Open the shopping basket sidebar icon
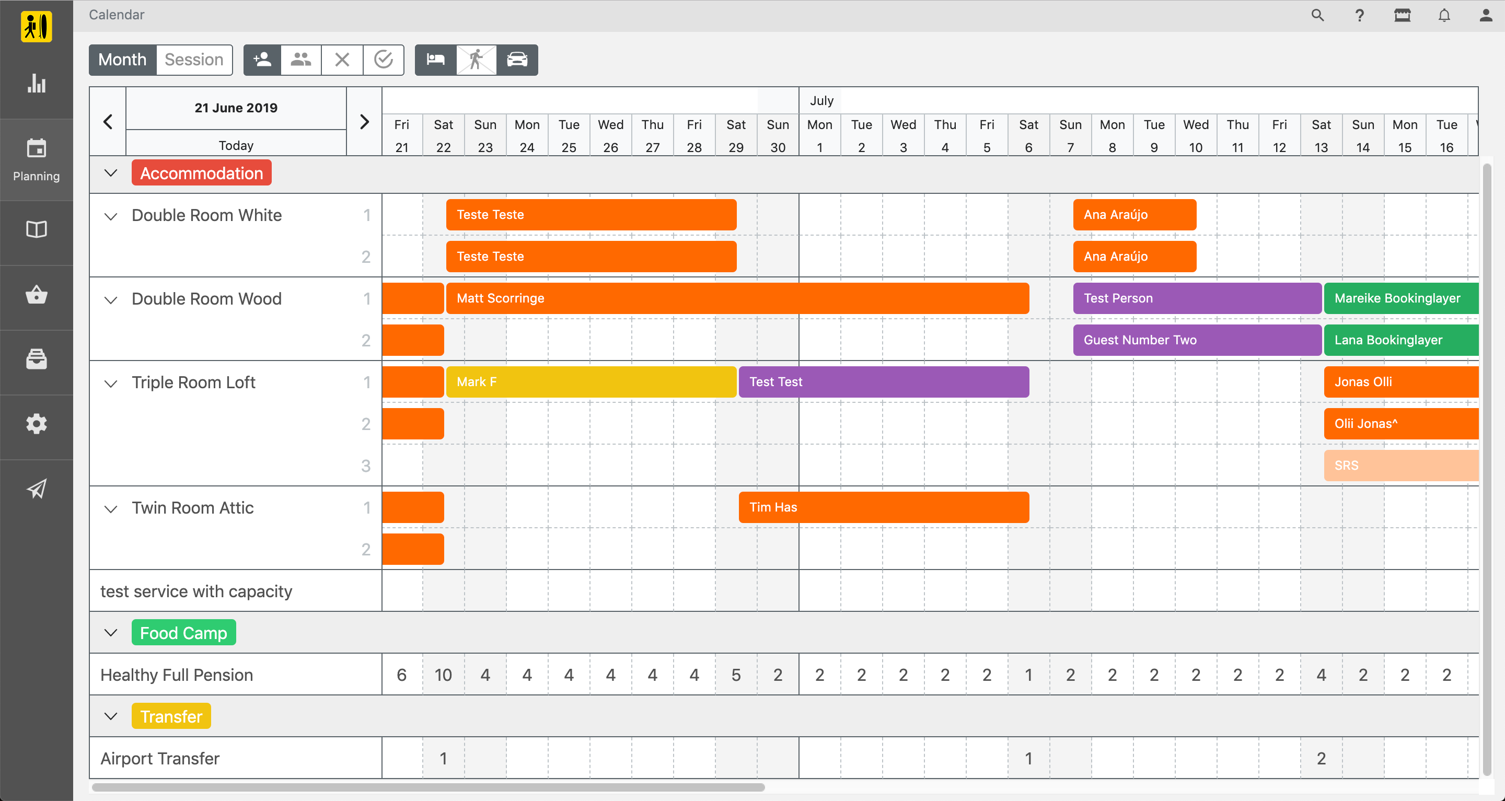Image resolution: width=1505 pixels, height=801 pixels. (x=36, y=295)
